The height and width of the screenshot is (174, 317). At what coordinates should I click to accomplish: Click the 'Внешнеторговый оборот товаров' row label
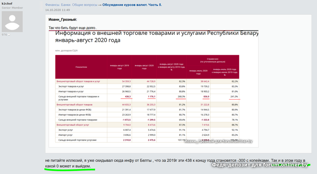click(x=74, y=105)
